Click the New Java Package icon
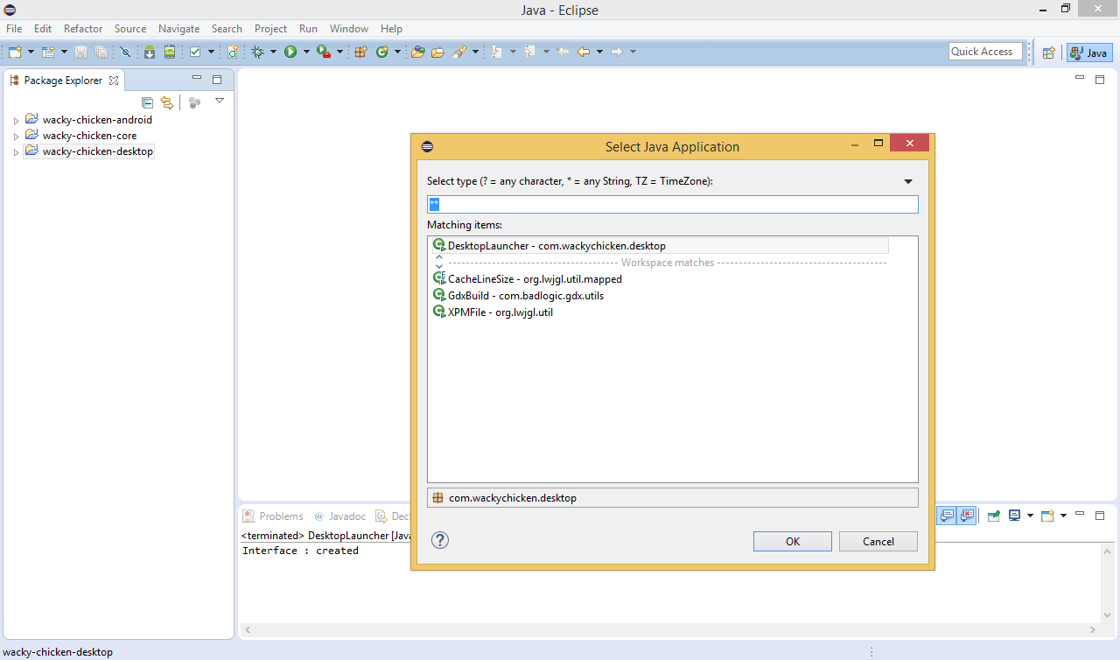Image resolution: width=1120 pixels, height=660 pixels. pos(360,52)
